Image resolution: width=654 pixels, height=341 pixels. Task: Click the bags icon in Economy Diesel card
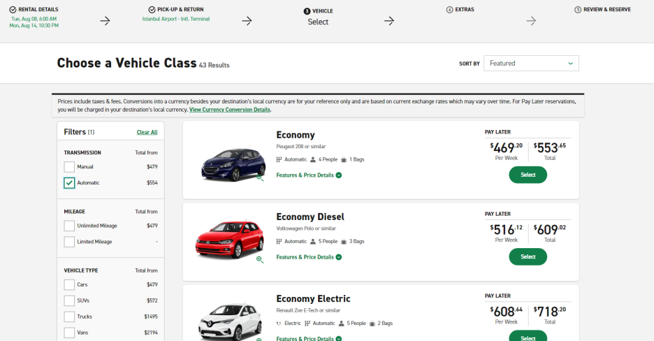[x=344, y=241]
